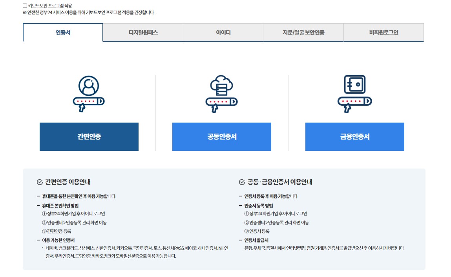451x277 pixels.
Task: Open the 아이디 login tab
Action: coord(223,33)
